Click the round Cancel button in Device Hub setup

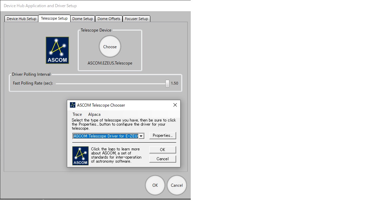(x=177, y=185)
